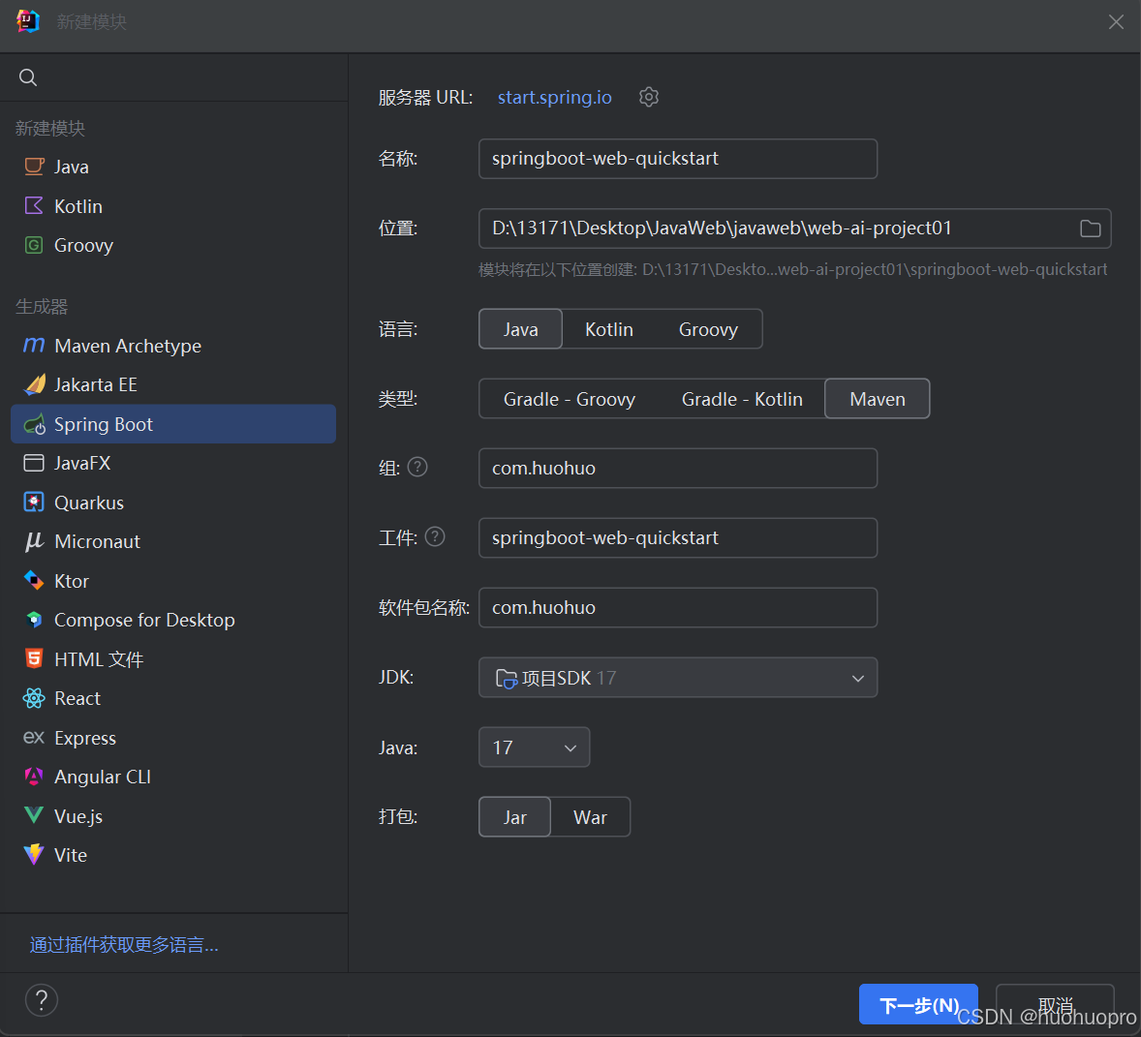This screenshot has width=1141, height=1037.
Task: Click the Angular CLI logo icon
Action: click(x=34, y=777)
